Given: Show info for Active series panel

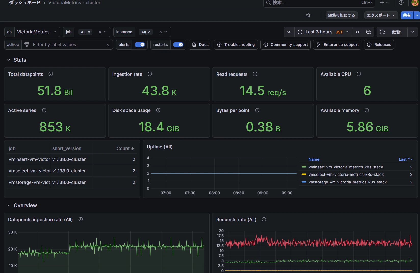Looking at the screenshot, I should tap(44, 110).
